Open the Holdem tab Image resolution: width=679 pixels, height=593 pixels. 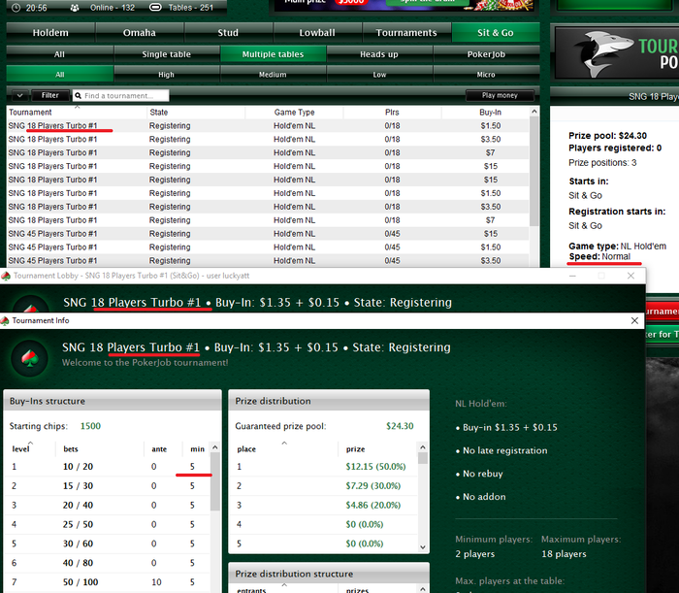coord(50,32)
